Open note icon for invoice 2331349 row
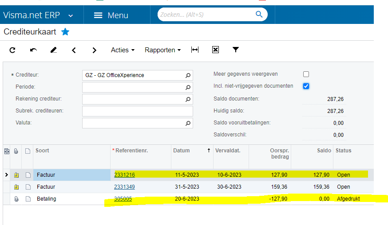Viewport: 388px width, 225px height. [28, 187]
